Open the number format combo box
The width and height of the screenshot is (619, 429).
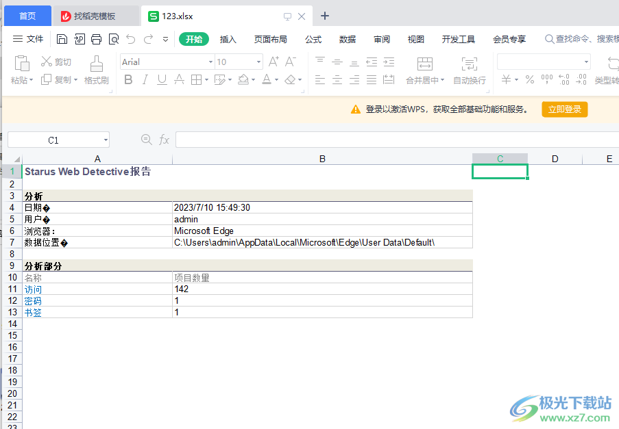[x=544, y=62]
